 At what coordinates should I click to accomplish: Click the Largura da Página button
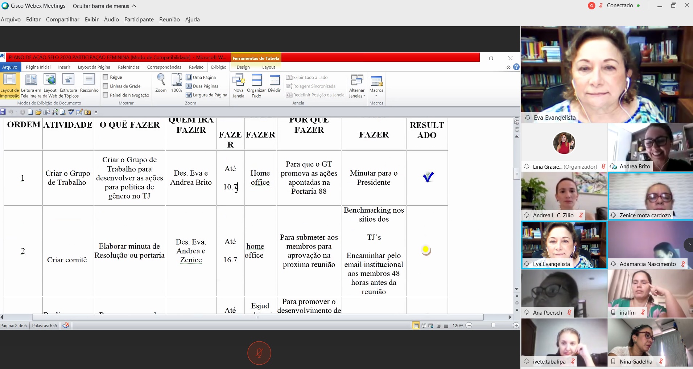(x=207, y=95)
